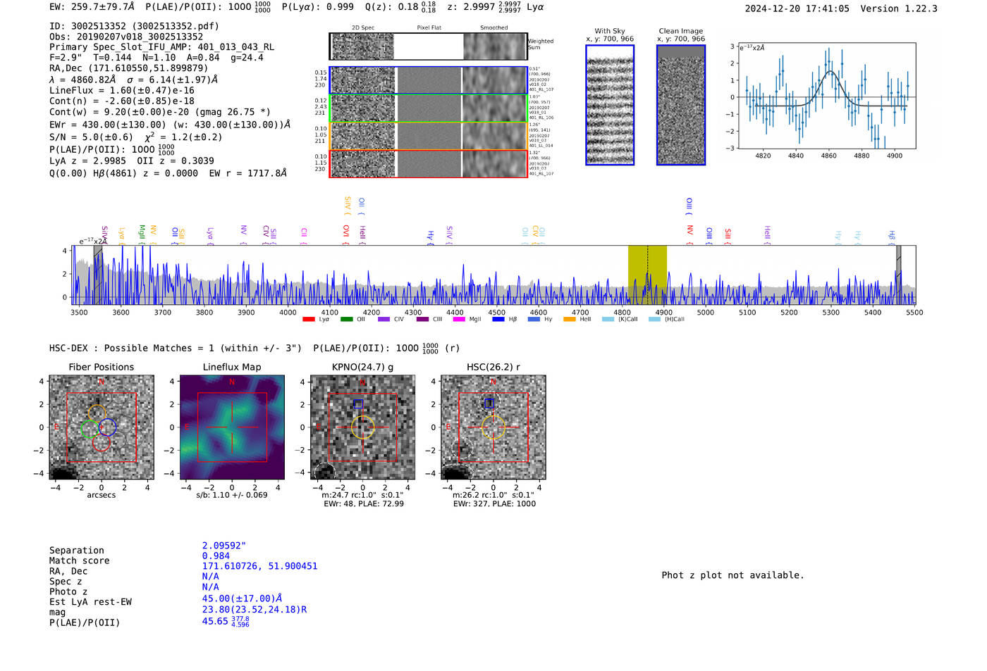Select the Obs: 20190207v018_3002513352 line

tap(126, 37)
